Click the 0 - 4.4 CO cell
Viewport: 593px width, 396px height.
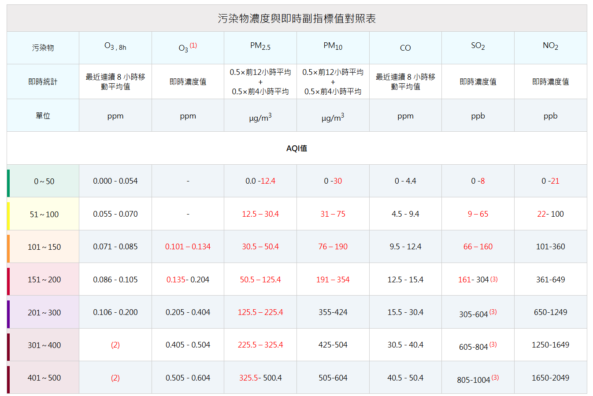[x=405, y=181]
